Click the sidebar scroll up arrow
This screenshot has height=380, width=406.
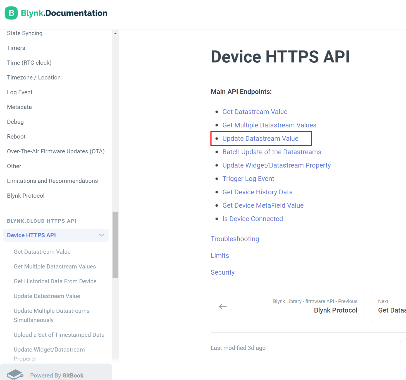[x=115, y=33]
